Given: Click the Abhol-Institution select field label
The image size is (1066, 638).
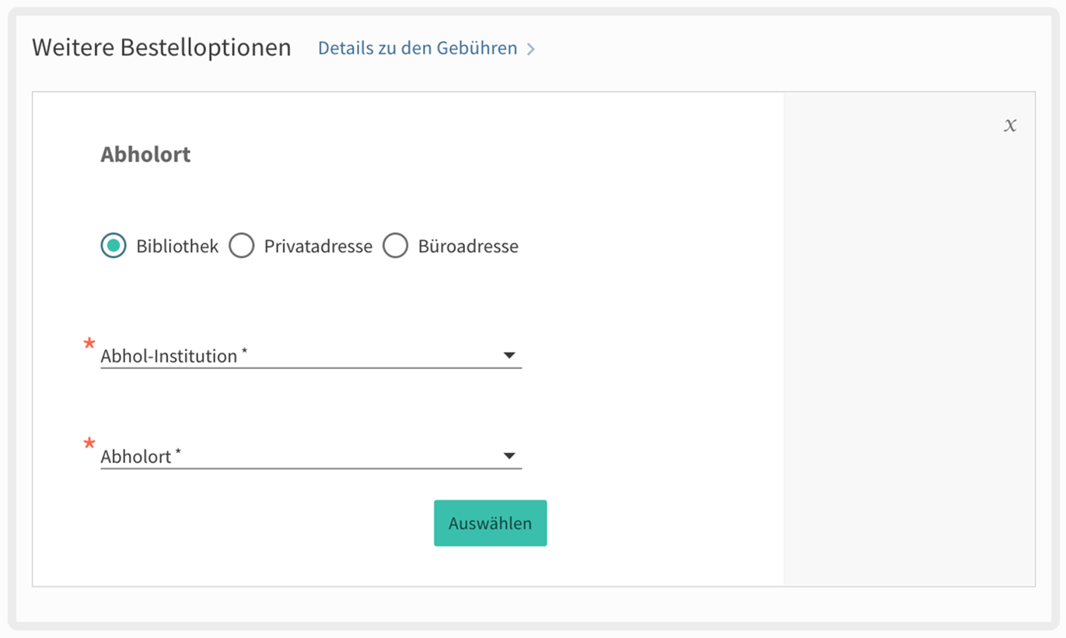Looking at the screenshot, I should [x=169, y=356].
